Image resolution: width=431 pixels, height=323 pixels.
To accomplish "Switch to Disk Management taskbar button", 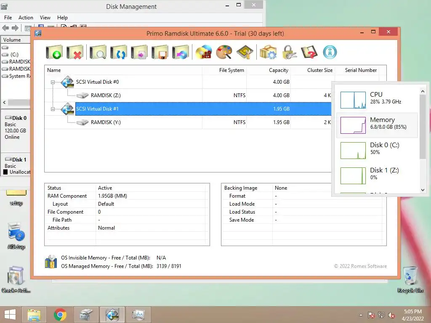I will click(x=86, y=315).
